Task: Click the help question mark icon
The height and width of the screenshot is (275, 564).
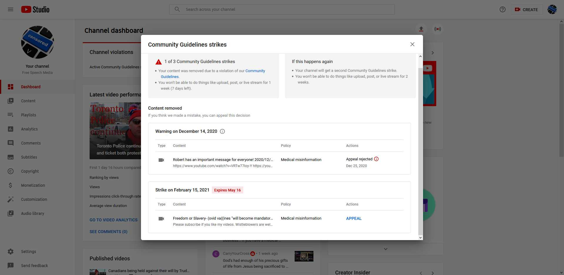Action: [503, 9]
